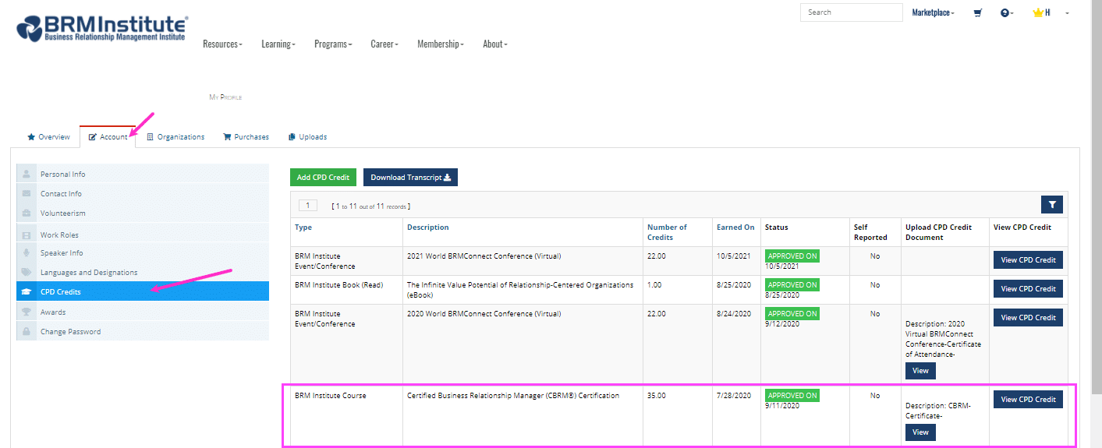The width and height of the screenshot is (1102, 448).
Task: Click the Search input field
Action: 851,12
